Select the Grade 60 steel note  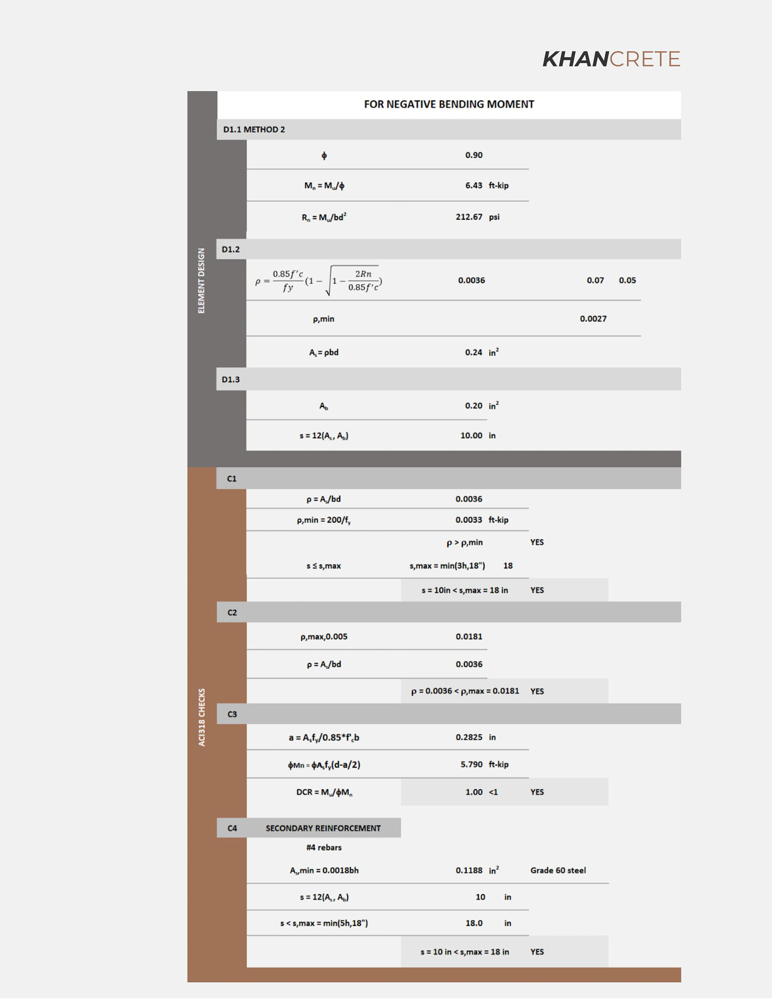[558, 870]
